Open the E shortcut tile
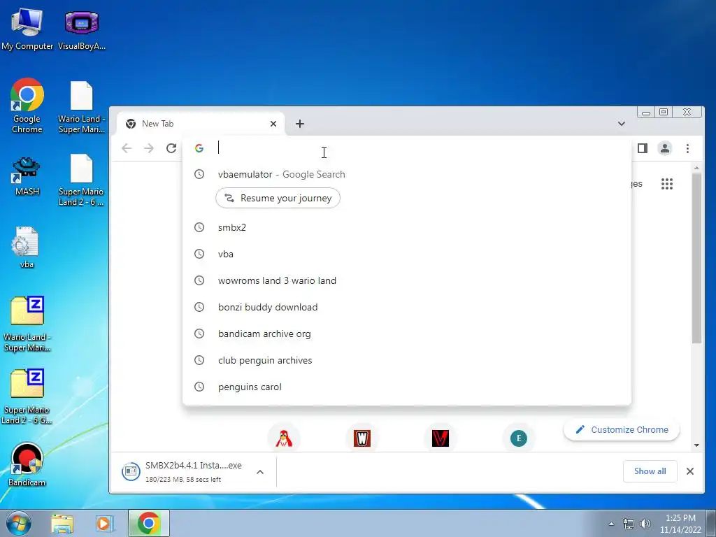This screenshot has height=537, width=716. (x=519, y=438)
